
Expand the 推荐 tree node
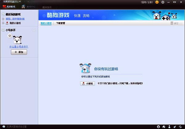3,19
